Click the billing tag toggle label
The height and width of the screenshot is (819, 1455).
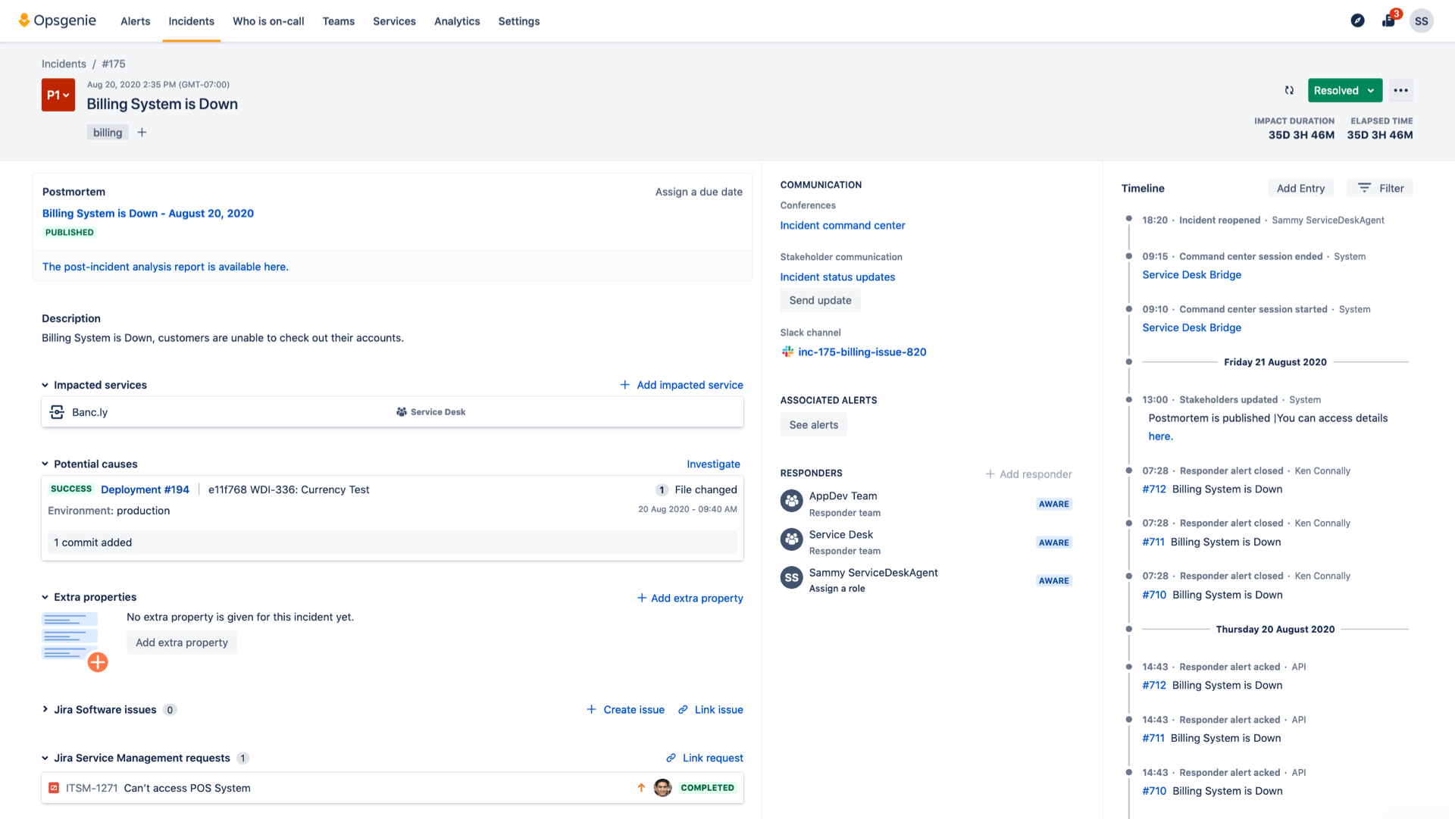(x=107, y=132)
